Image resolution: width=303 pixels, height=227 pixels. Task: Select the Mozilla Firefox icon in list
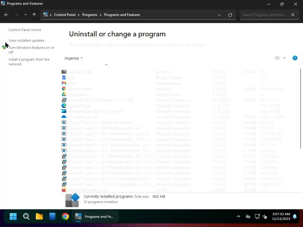point(64,190)
